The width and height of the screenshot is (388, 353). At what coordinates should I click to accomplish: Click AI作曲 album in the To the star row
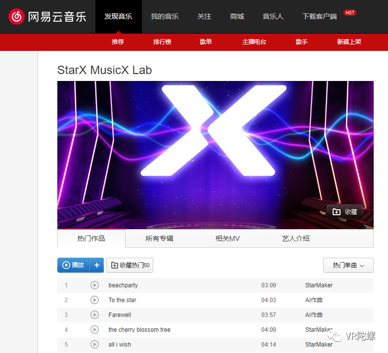coord(314,300)
